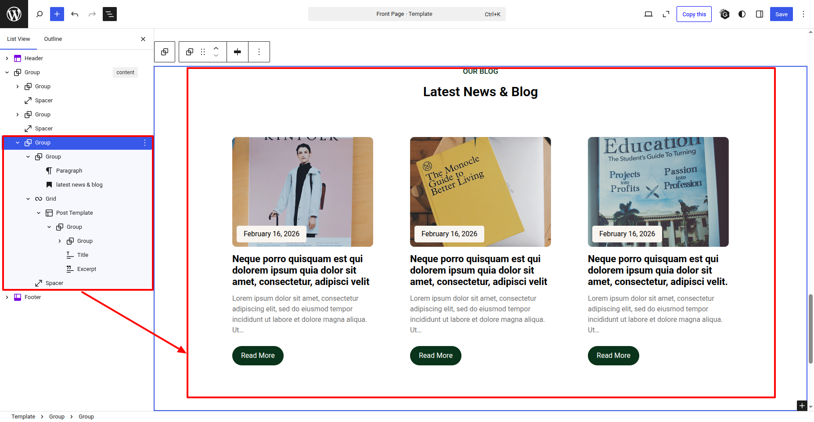Expand the Footer tree item
The height and width of the screenshot is (422, 814).
(7, 297)
